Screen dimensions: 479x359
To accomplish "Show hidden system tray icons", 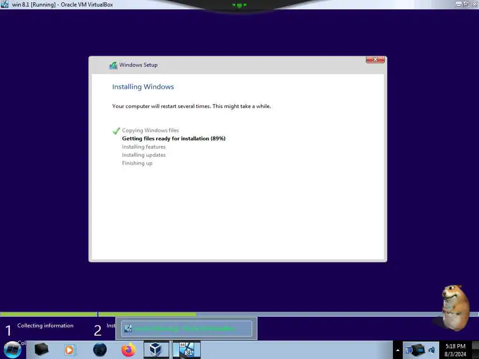I will (x=398, y=350).
